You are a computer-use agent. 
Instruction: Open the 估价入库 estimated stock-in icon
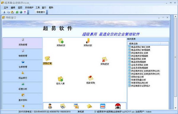point(61,81)
